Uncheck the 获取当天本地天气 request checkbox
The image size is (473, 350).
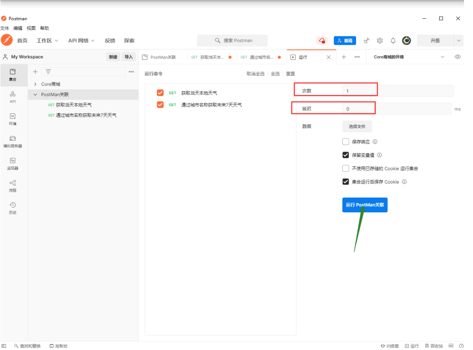pos(160,93)
